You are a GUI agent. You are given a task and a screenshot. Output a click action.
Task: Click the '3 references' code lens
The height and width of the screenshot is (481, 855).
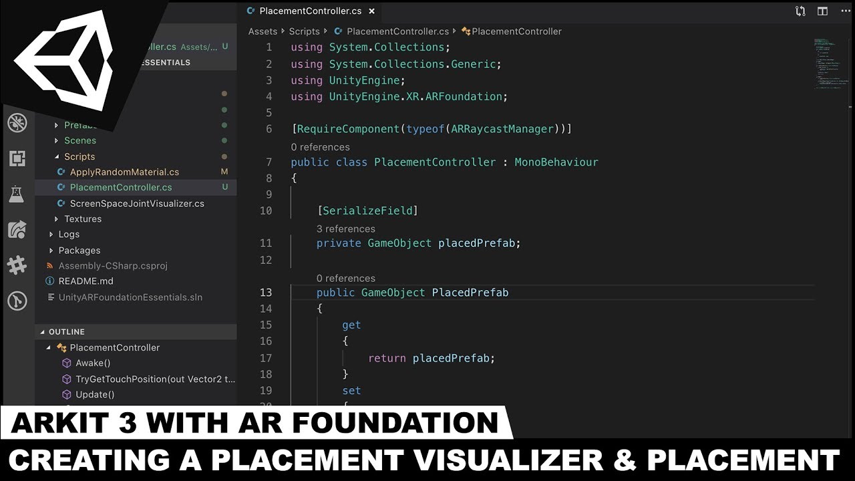click(x=345, y=229)
